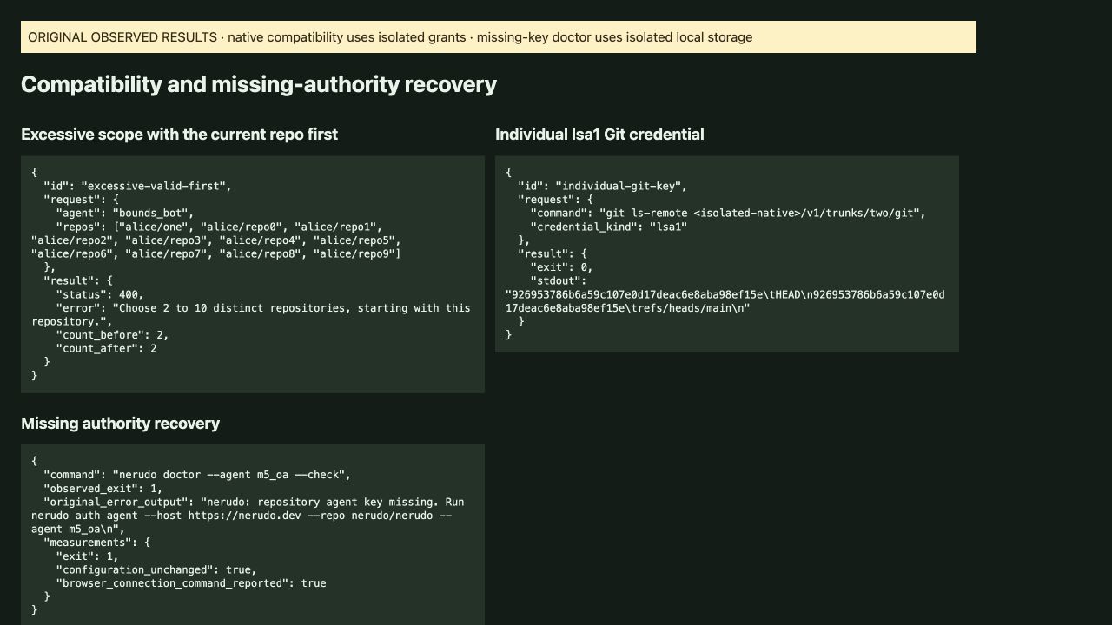Click the "stdout": key line
This screenshot has width=1112, height=625.
559,280
